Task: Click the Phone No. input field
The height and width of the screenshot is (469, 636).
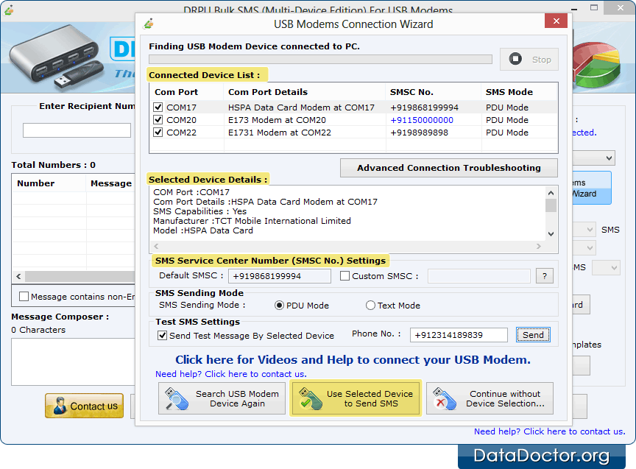Action: point(458,335)
